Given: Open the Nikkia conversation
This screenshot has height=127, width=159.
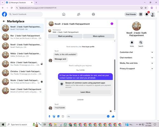Looking at the screenshot, I should [22, 55].
